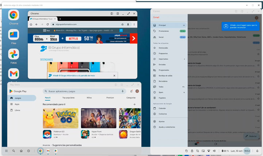Click the Buscar aplicaciones y juegos field
The height and width of the screenshot is (156, 263).
(84, 91)
